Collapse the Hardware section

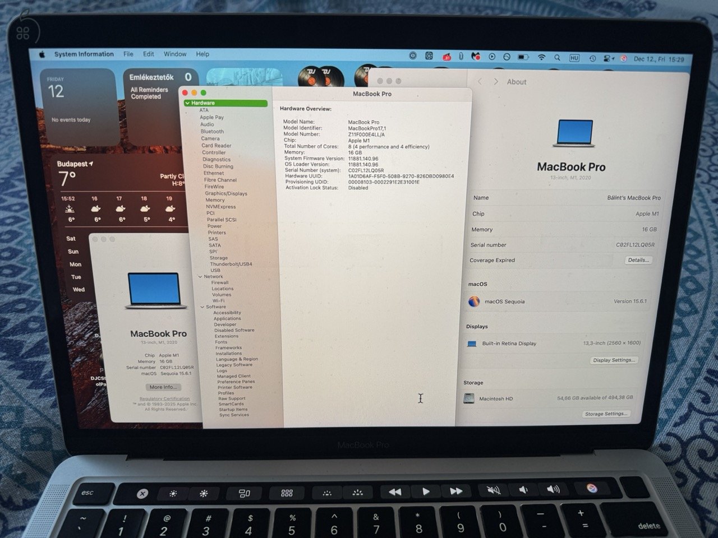point(187,103)
